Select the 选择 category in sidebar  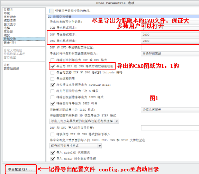coord(7,28)
